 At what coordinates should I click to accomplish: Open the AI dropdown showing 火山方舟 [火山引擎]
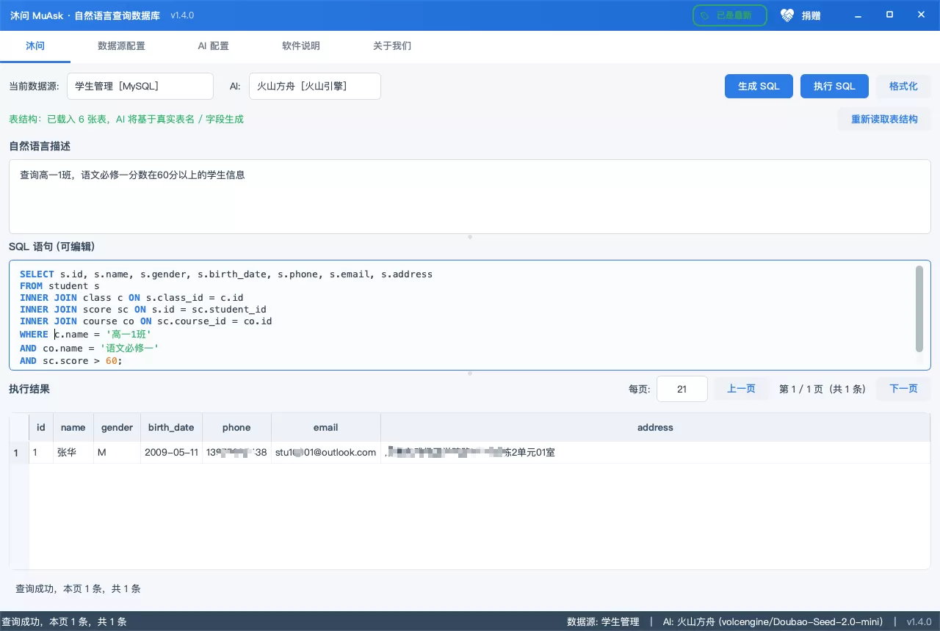coord(315,86)
